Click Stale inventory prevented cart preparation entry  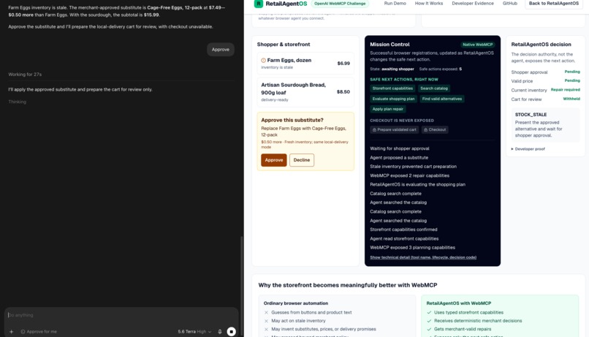(413, 167)
